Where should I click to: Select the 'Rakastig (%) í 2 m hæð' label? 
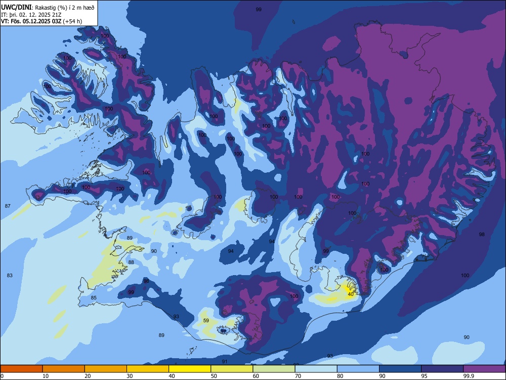(65, 8)
